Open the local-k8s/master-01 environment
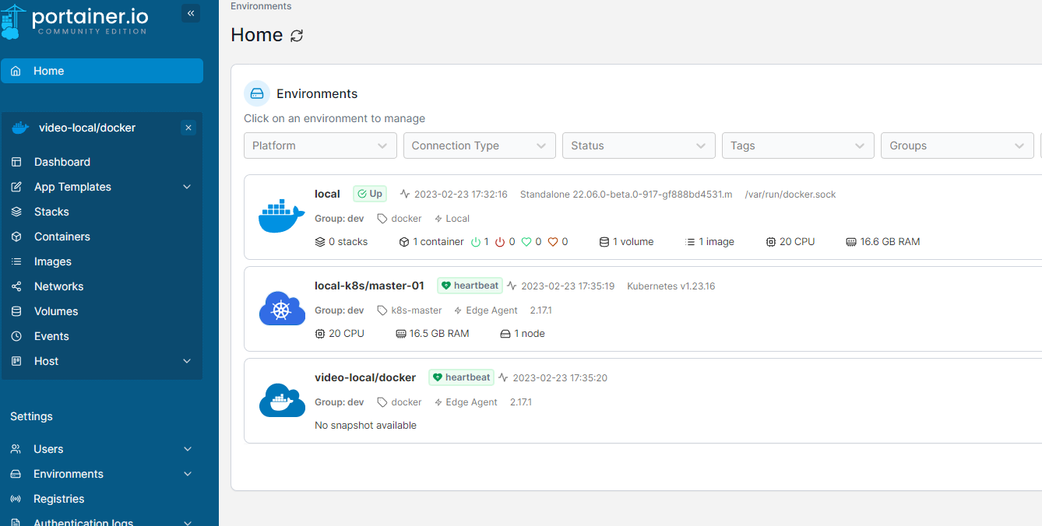Image resolution: width=1042 pixels, height=526 pixels. (x=369, y=286)
